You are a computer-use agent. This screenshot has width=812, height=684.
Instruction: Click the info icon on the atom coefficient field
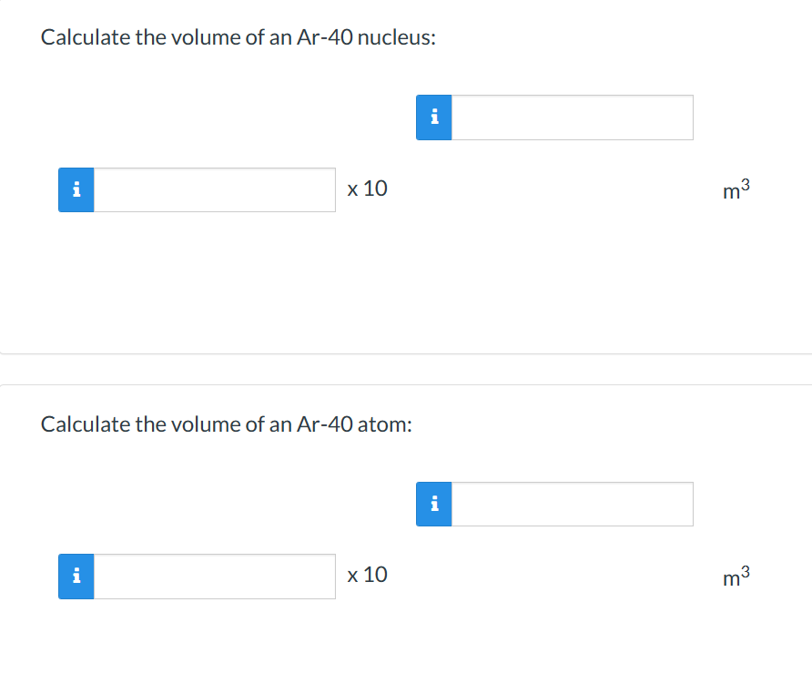coord(76,576)
